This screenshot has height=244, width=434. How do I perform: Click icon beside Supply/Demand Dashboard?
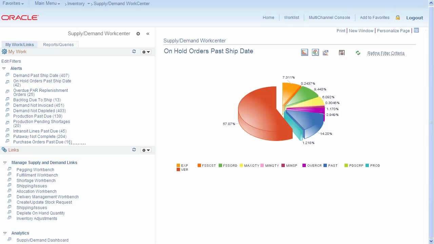point(9,240)
